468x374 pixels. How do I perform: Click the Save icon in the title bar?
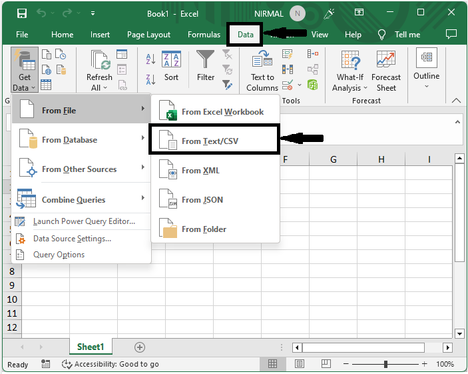[22, 13]
